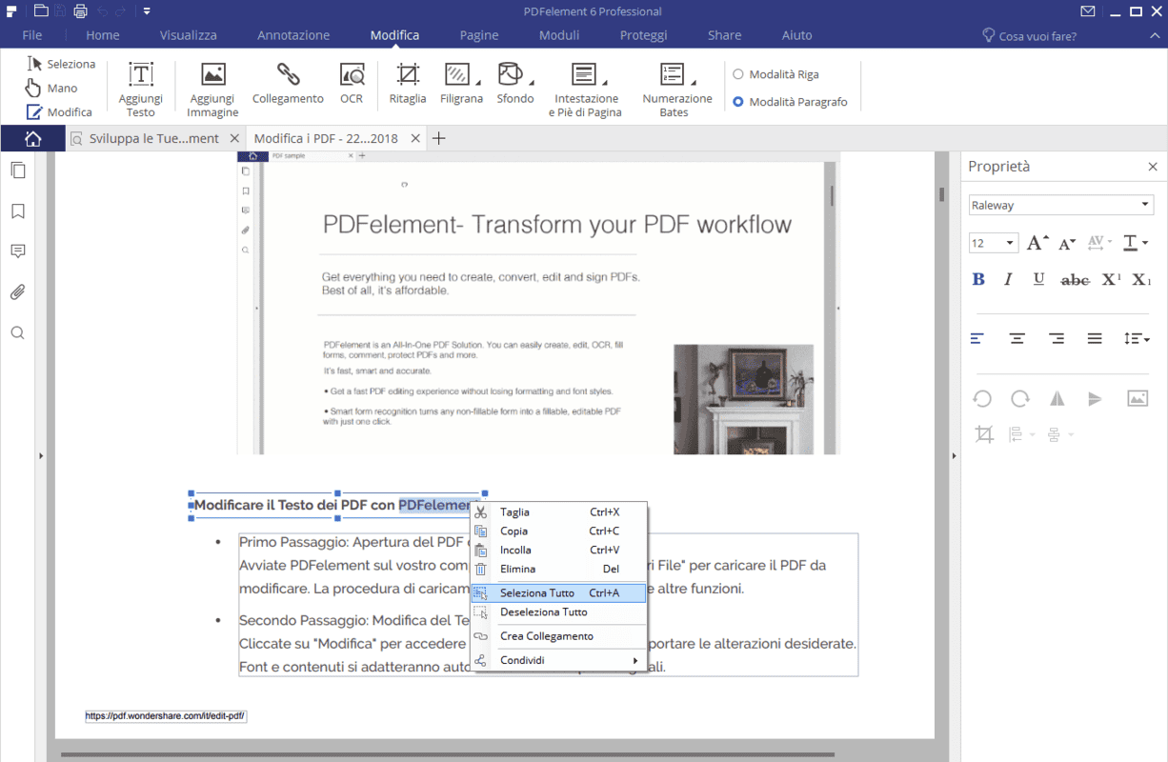
Task: Open the quick access toolbar customize arrow
Action: (x=148, y=11)
